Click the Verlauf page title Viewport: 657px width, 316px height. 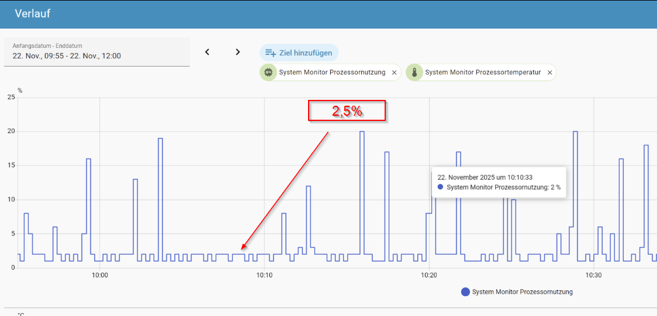click(x=32, y=13)
